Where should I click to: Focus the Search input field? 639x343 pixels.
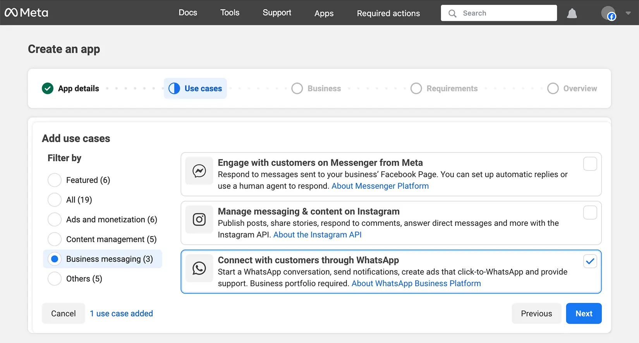pyautogui.click(x=499, y=13)
